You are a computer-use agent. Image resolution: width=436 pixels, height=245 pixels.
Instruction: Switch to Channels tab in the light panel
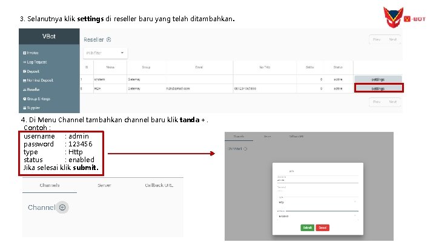pos(50,185)
